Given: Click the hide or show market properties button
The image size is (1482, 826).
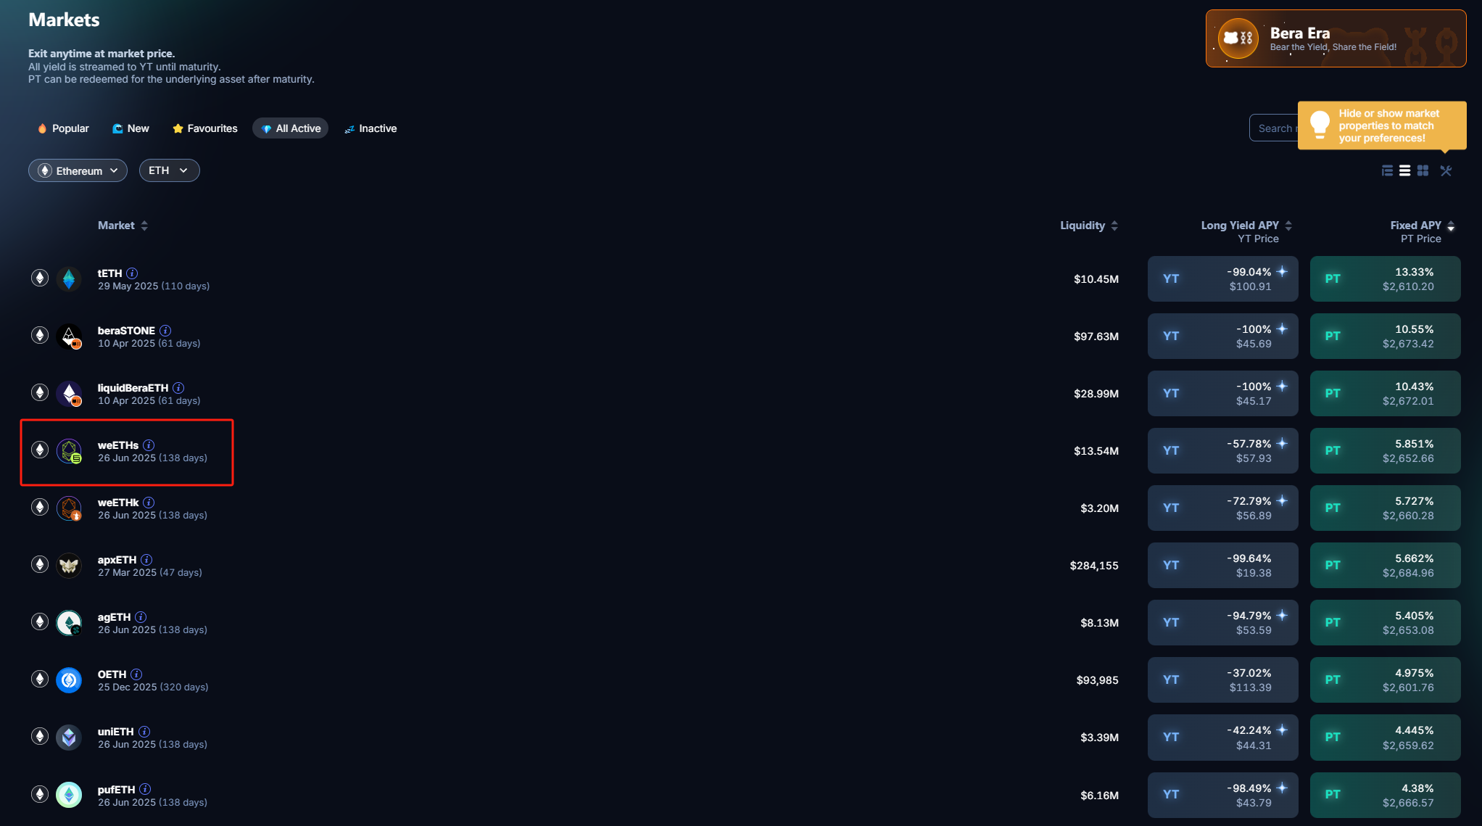Looking at the screenshot, I should click(x=1446, y=170).
